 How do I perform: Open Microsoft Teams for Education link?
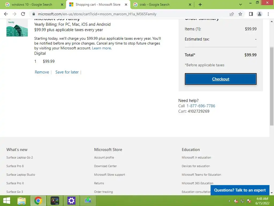click(201, 175)
